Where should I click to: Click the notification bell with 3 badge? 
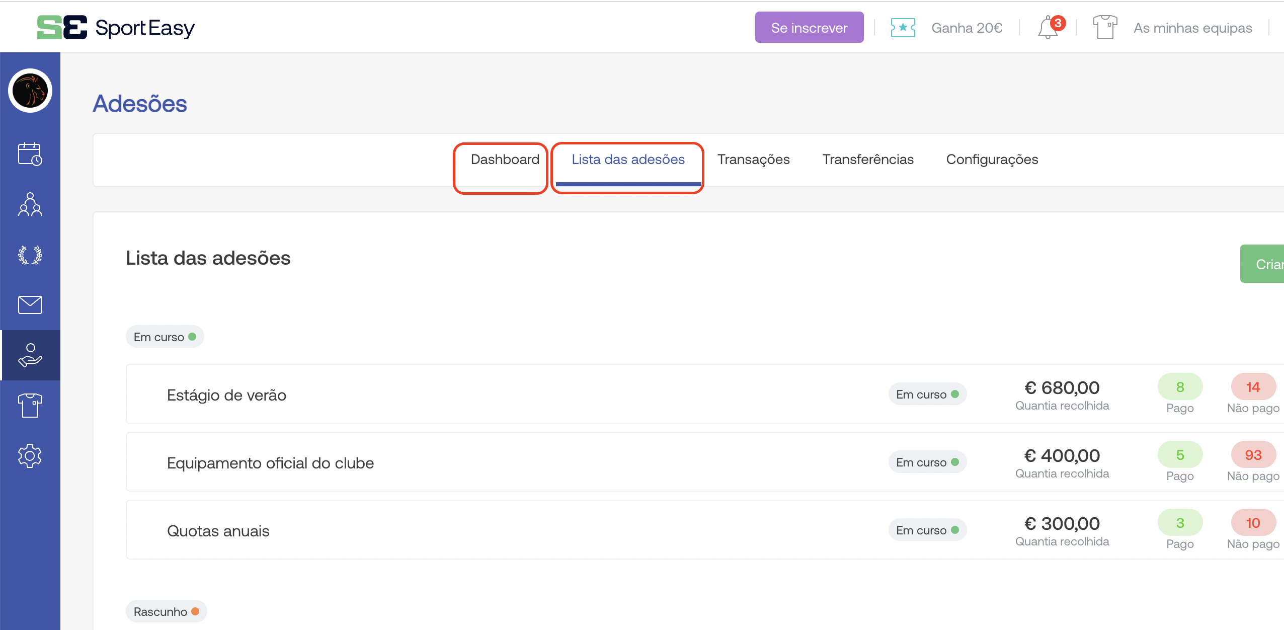click(1050, 27)
